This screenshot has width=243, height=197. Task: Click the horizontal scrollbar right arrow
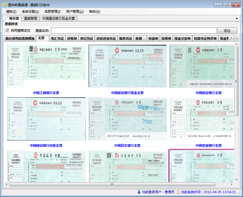tap(232, 184)
